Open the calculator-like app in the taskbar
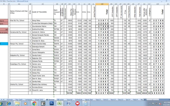The width and height of the screenshot is (170, 106). [x=86, y=104]
